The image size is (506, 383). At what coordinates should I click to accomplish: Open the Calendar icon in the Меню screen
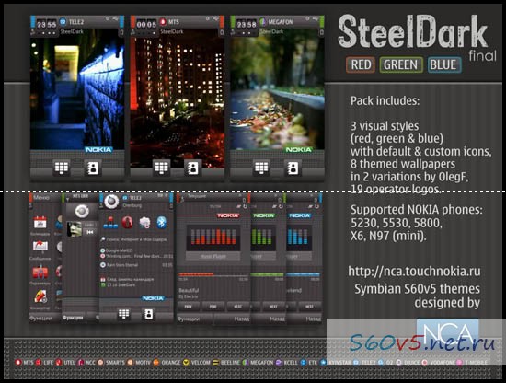pos(40,223)
